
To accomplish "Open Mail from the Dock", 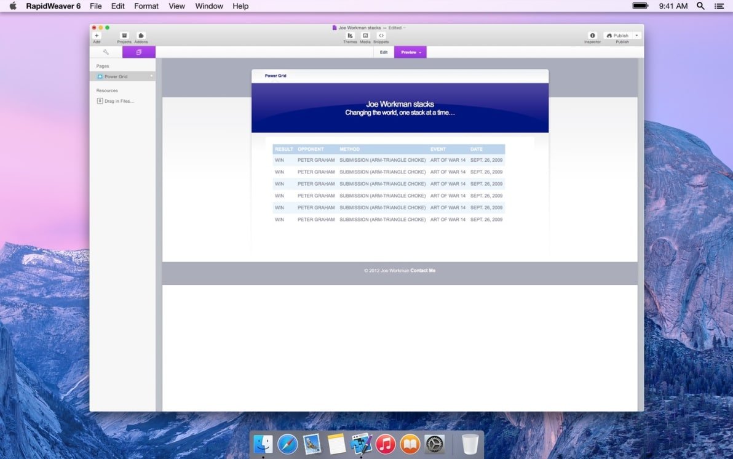I will click(x=312, y=444).
